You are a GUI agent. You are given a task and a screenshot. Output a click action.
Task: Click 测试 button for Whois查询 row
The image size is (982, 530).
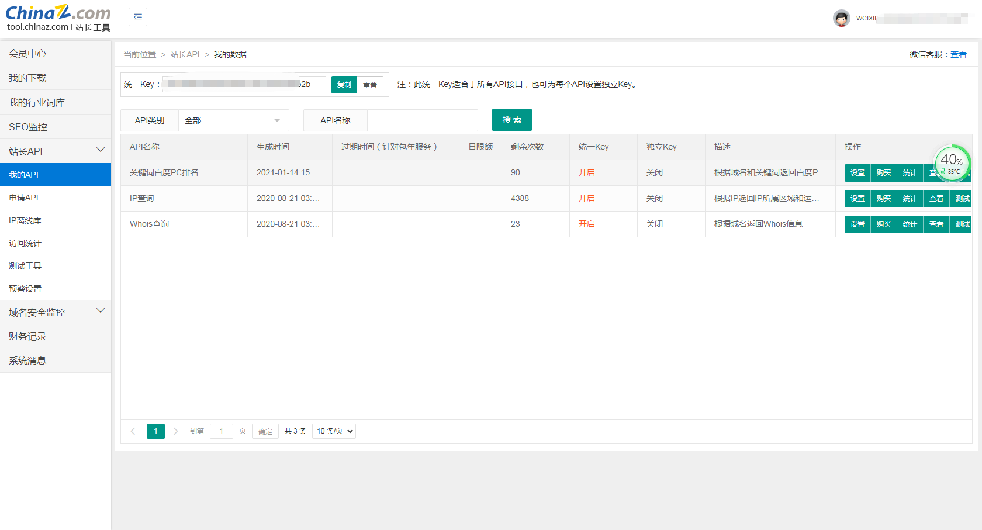962,224
